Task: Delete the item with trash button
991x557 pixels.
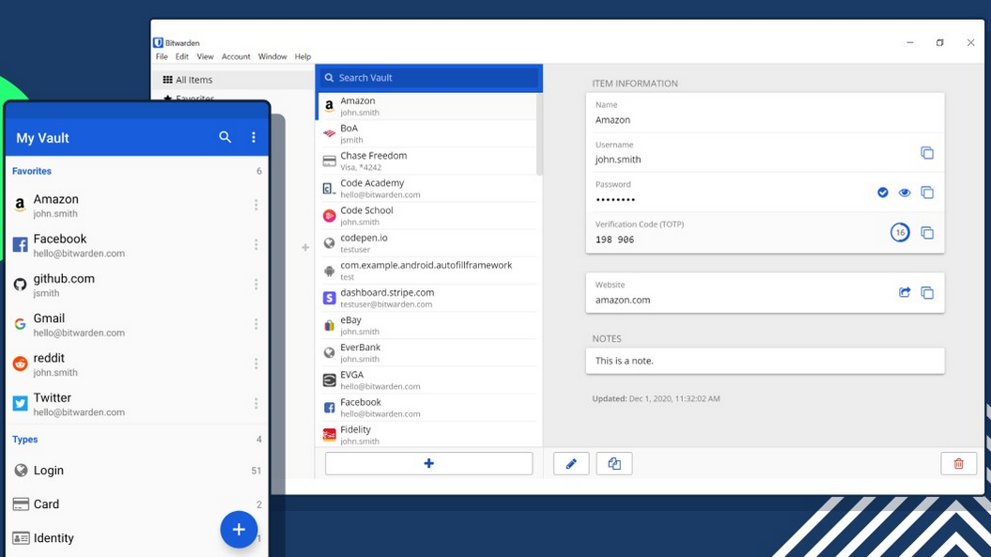Action: 959,463
